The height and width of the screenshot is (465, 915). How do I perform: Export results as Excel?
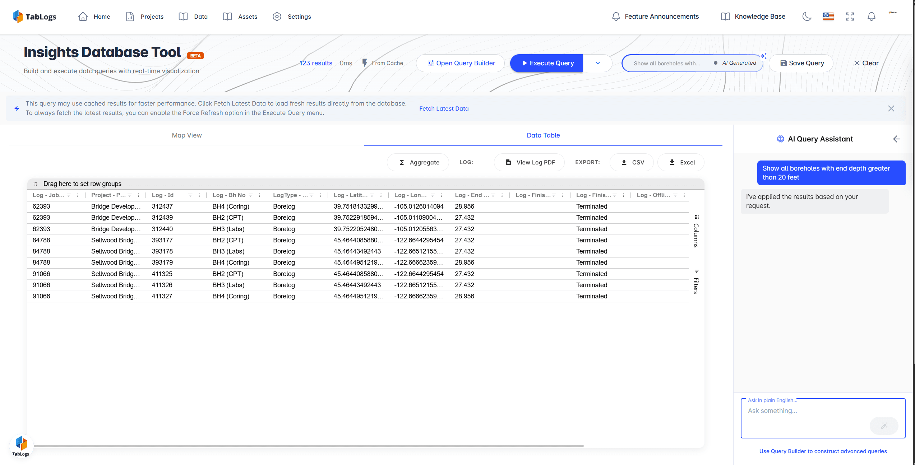[681, 162]
